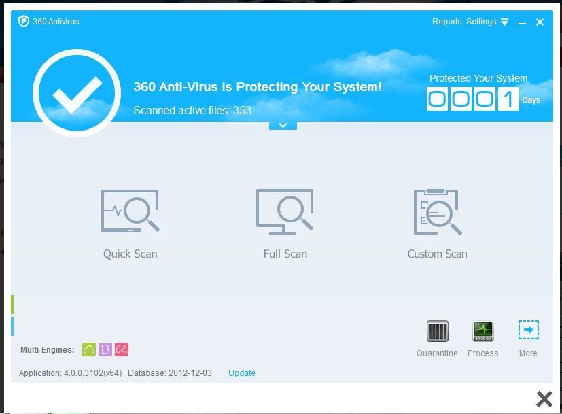Show More tools with the arrow icon

(x=528, y=330)
